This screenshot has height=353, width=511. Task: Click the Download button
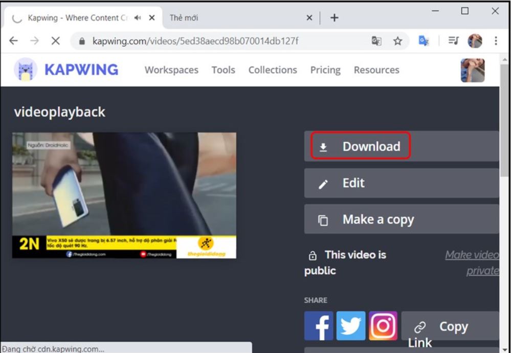pos(372,146)
